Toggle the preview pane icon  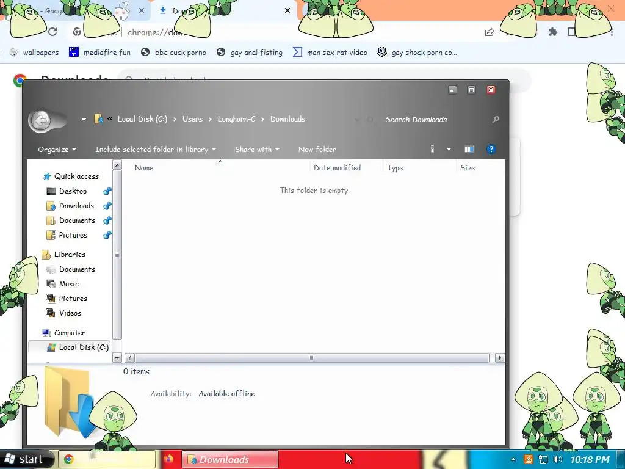coord(469,149)
